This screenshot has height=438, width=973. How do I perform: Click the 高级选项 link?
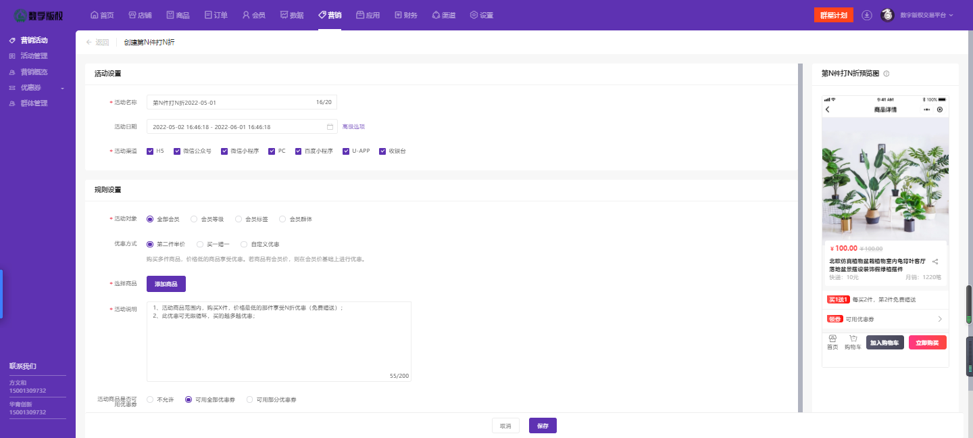(353, 126)
